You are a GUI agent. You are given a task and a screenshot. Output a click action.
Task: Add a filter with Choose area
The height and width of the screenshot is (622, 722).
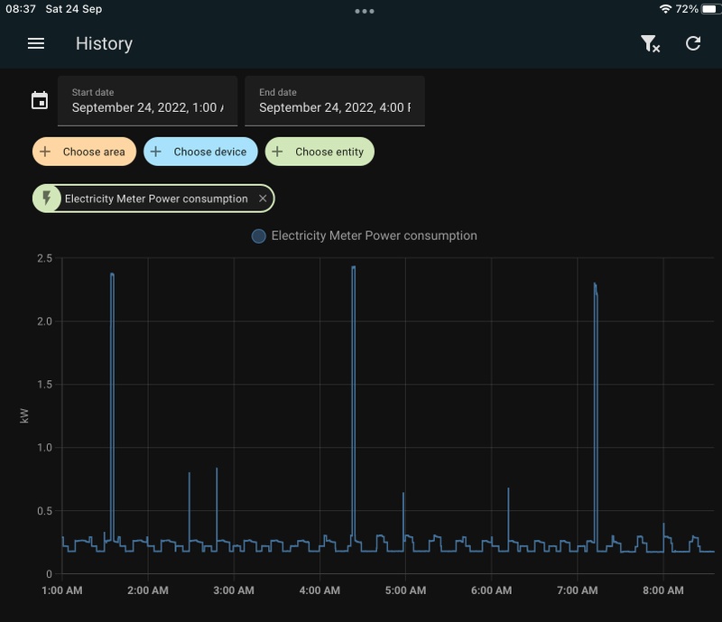point(84,152)
